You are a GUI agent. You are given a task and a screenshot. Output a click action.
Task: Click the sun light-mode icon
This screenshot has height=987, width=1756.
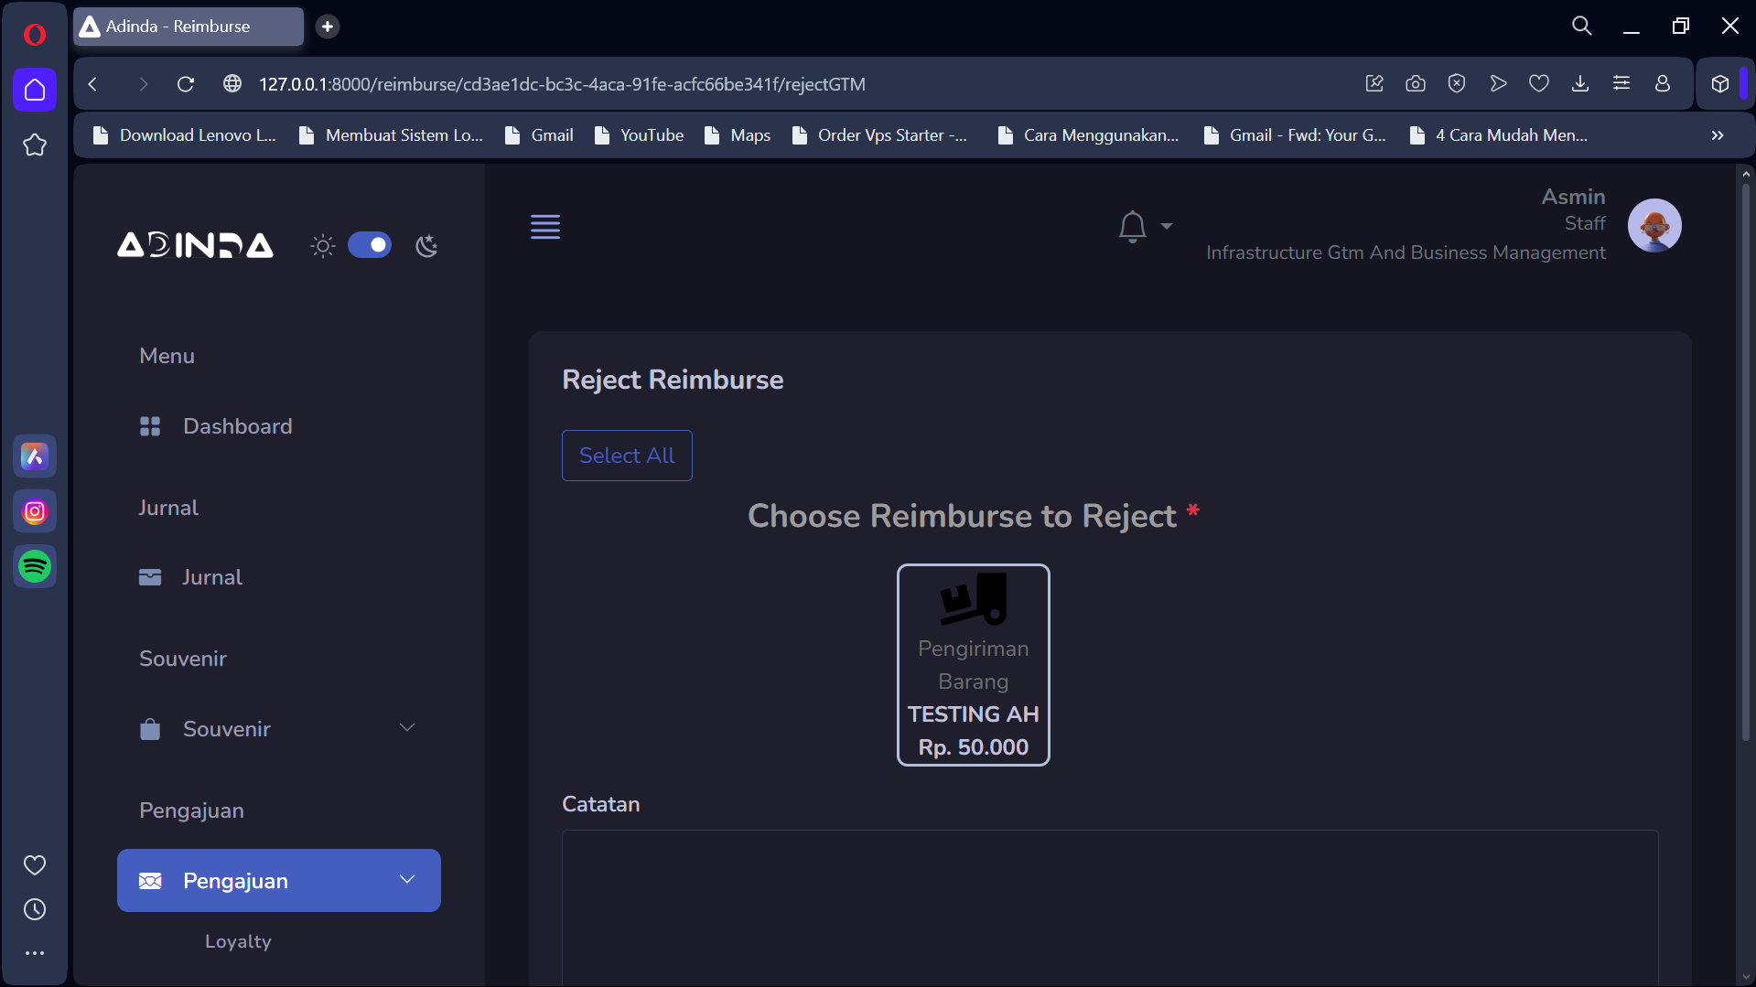tap(323, 246)
